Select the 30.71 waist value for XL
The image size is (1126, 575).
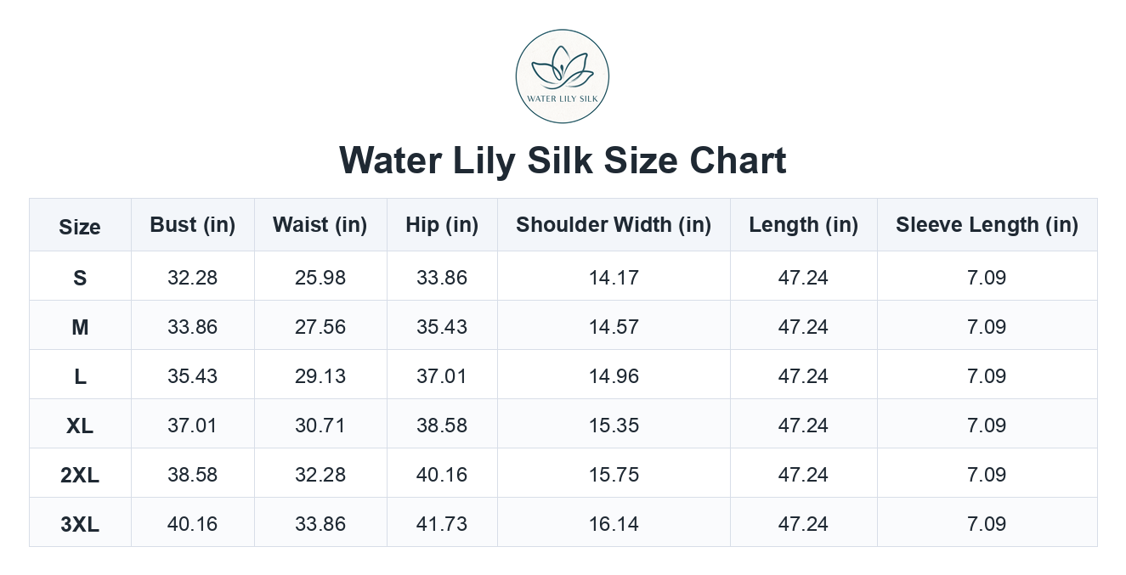click(x=320, y=426)
